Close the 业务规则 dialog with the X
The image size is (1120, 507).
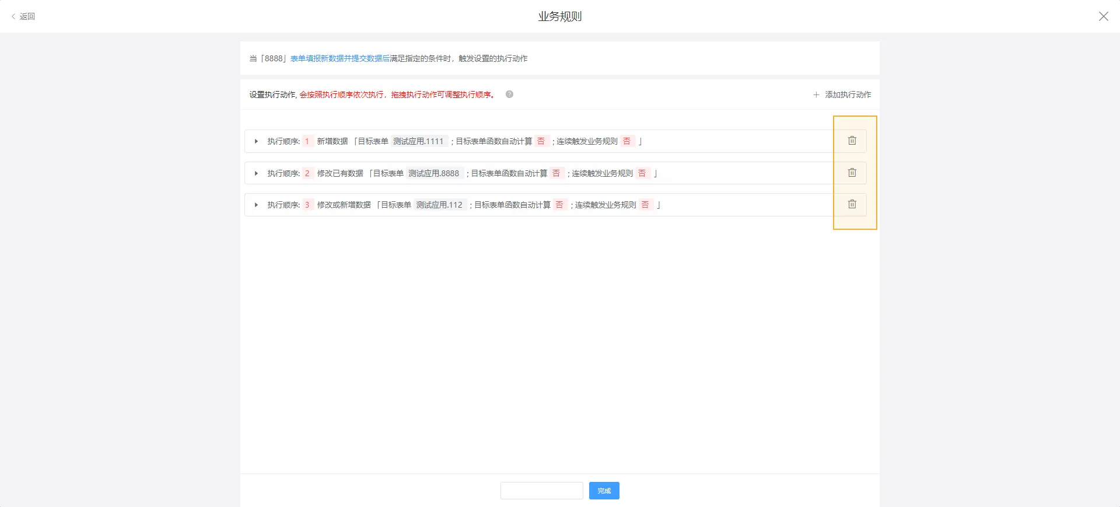pos(1103,16)
